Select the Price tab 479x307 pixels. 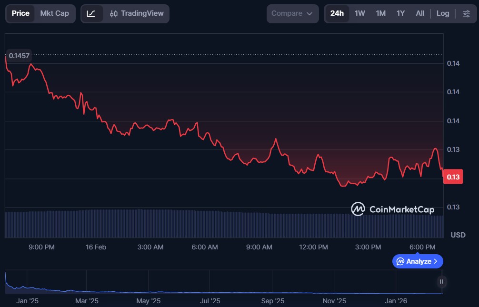point(20,14)
